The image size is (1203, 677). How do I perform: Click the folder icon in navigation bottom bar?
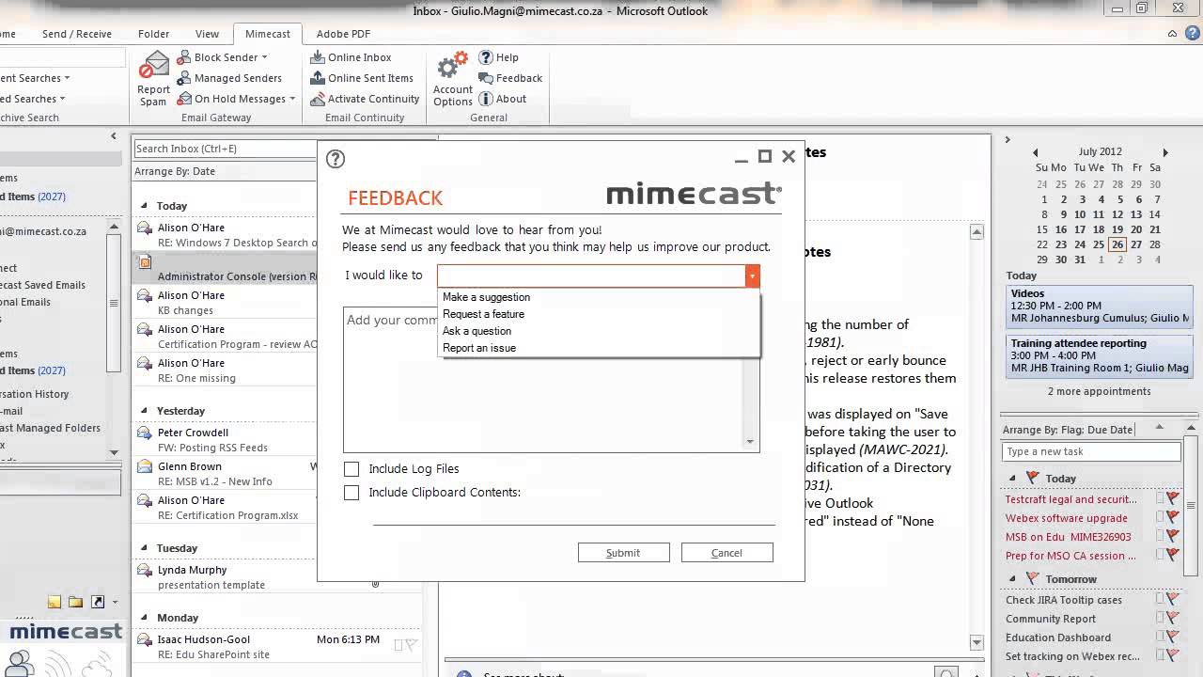click(x=75, y=602)
